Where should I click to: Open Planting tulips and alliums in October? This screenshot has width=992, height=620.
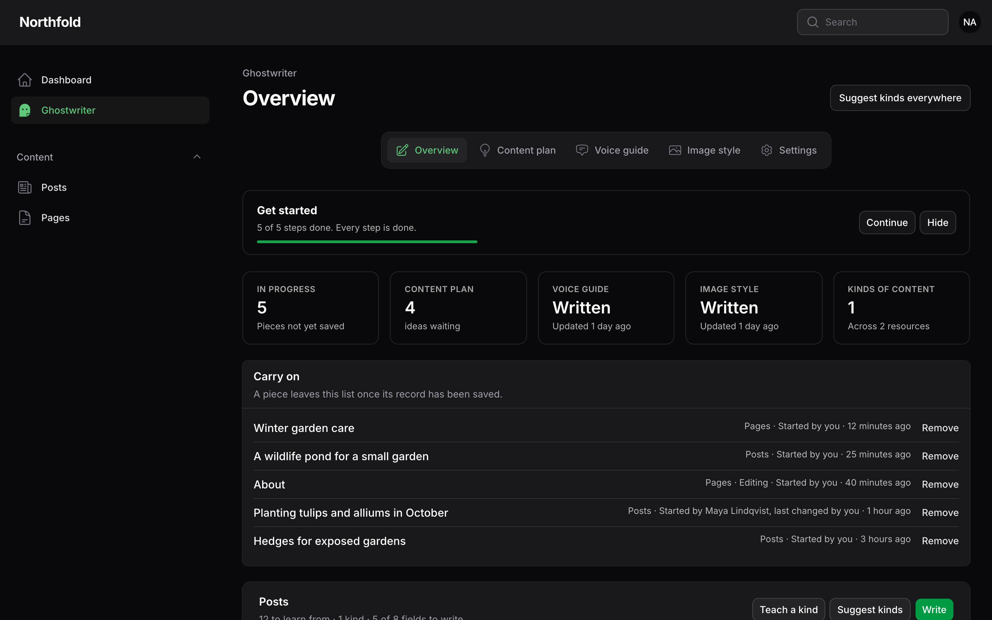[x=351, y=513]
